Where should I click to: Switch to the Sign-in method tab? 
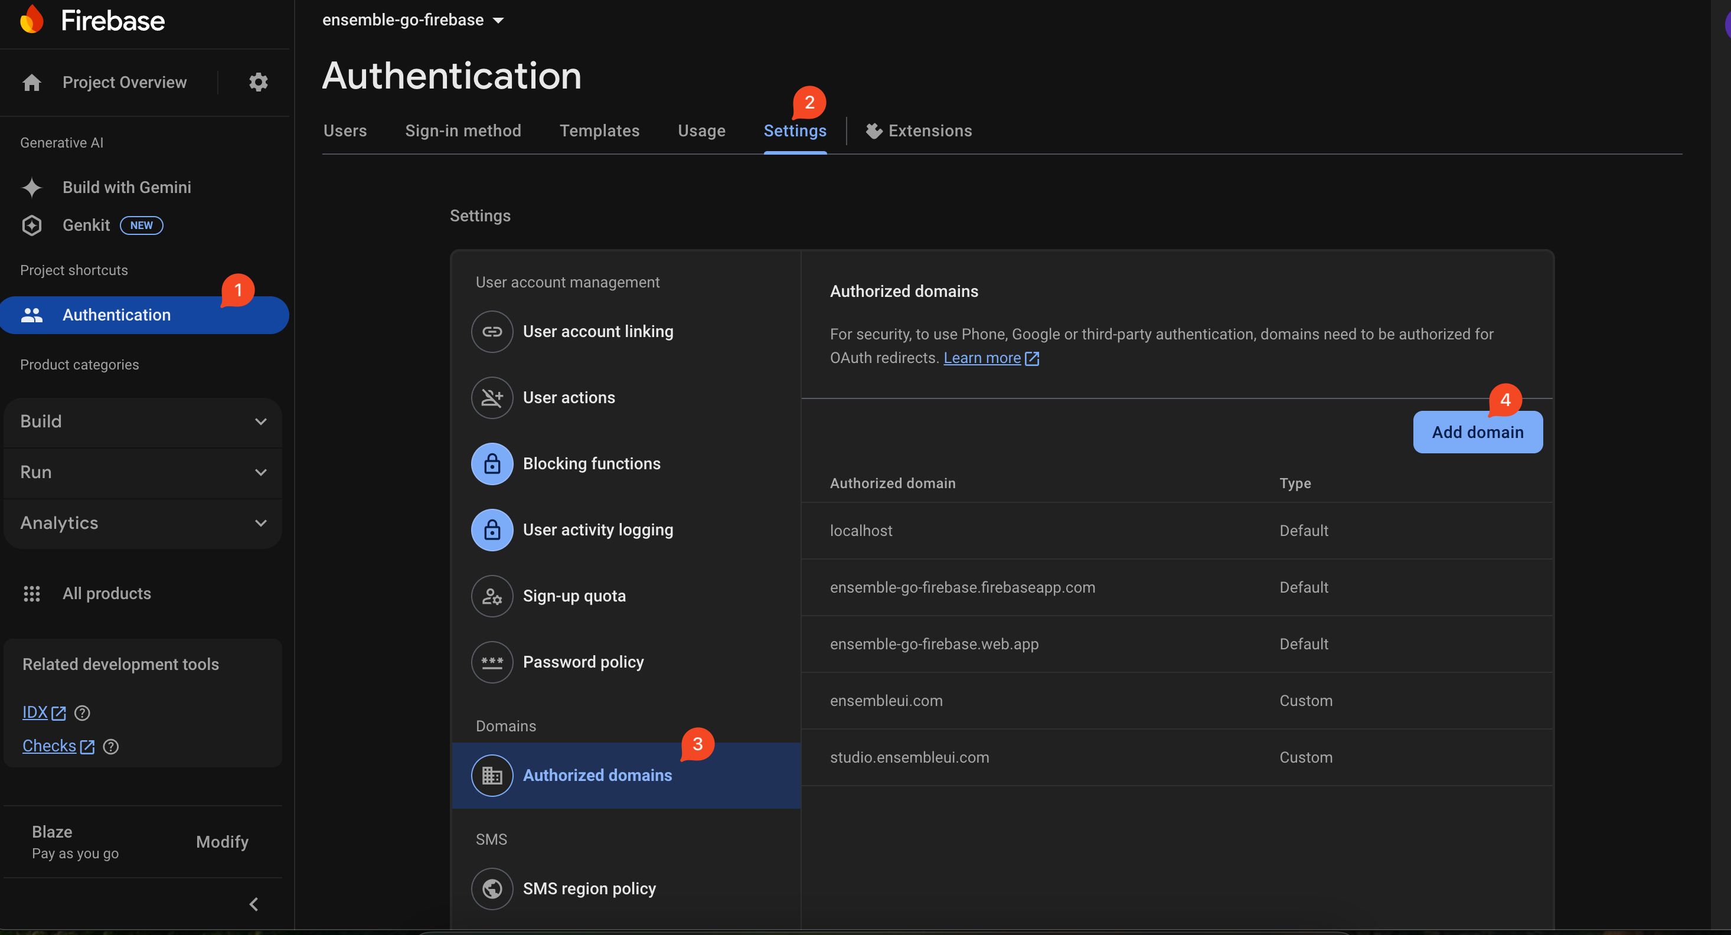point(462,130)
